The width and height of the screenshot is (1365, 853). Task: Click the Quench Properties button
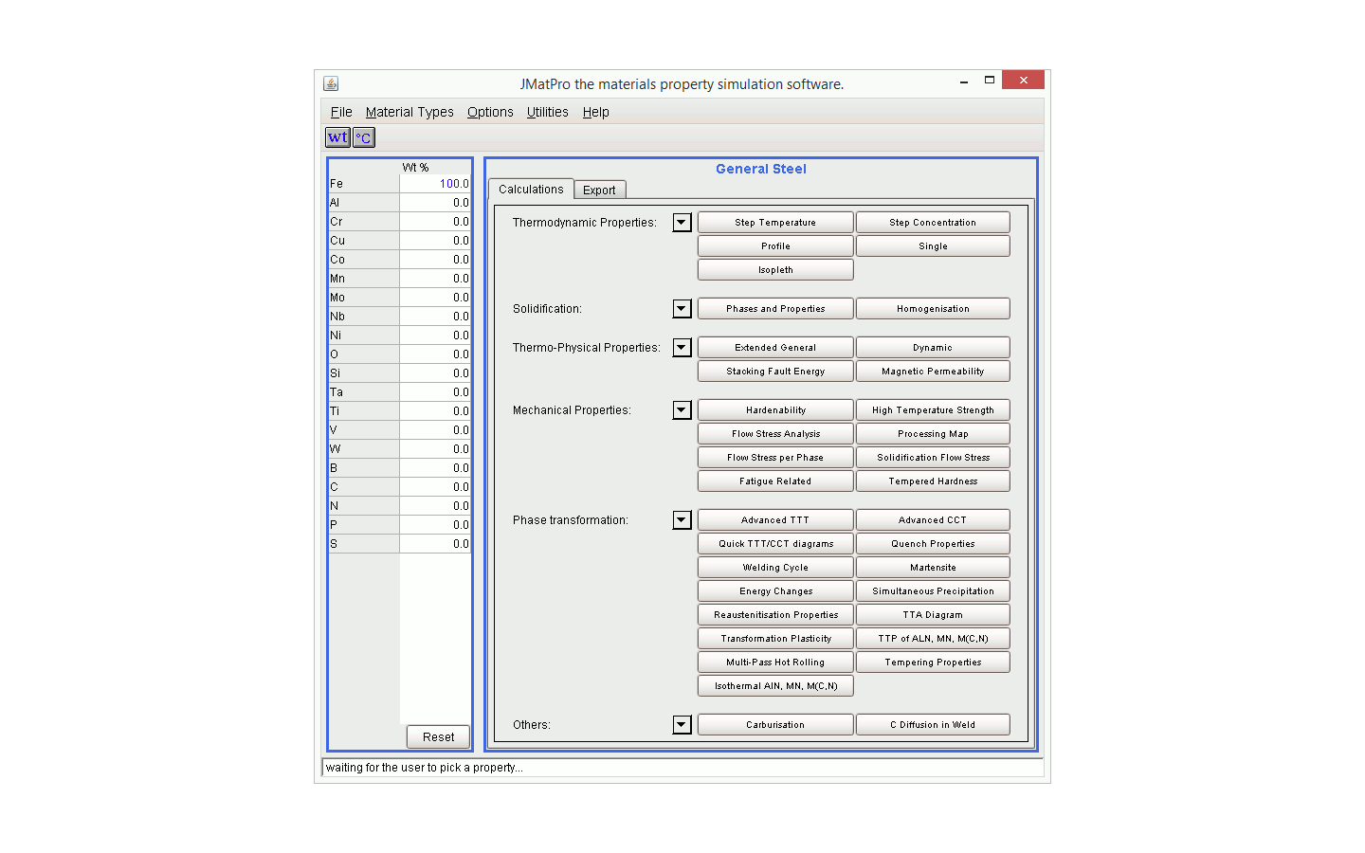point(933,544)
